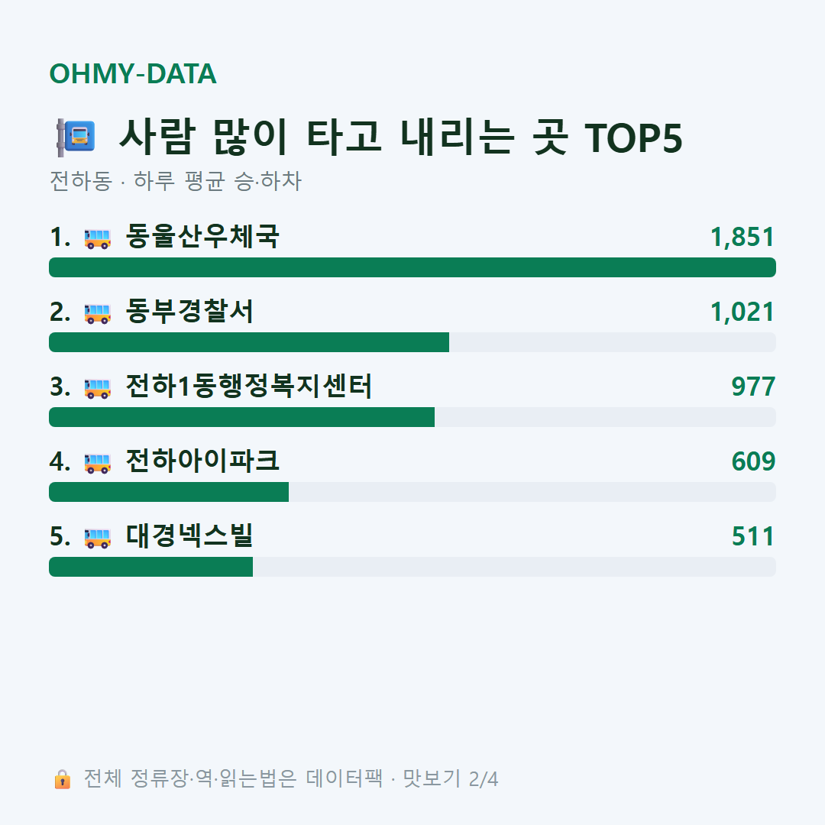The width and height of the screenshot is (825, 825).
Task: Select the 동부경찰서 stop name
Action: pos(189,312)
